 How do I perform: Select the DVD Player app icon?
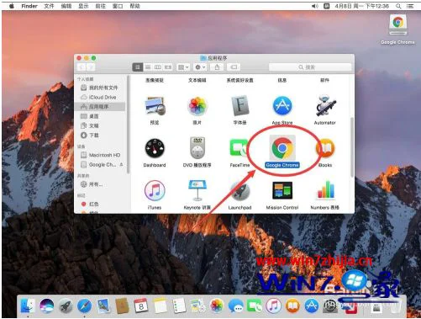coord(197,148)
